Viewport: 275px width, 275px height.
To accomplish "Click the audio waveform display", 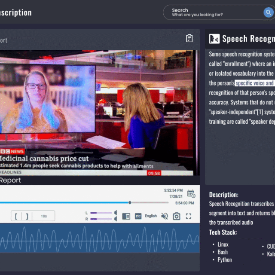I will 100,238.
